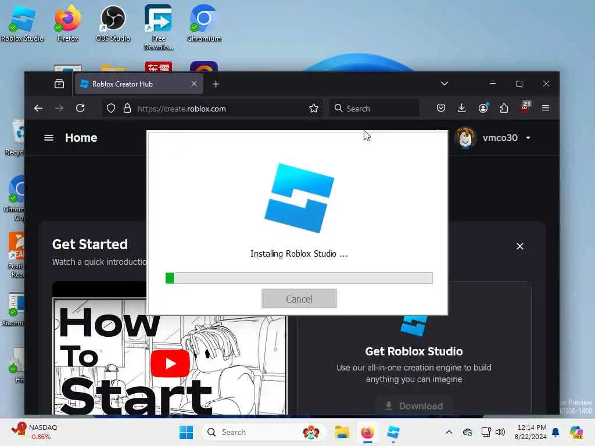
Task: Play the How To Start video
Action: pos(170,364)
